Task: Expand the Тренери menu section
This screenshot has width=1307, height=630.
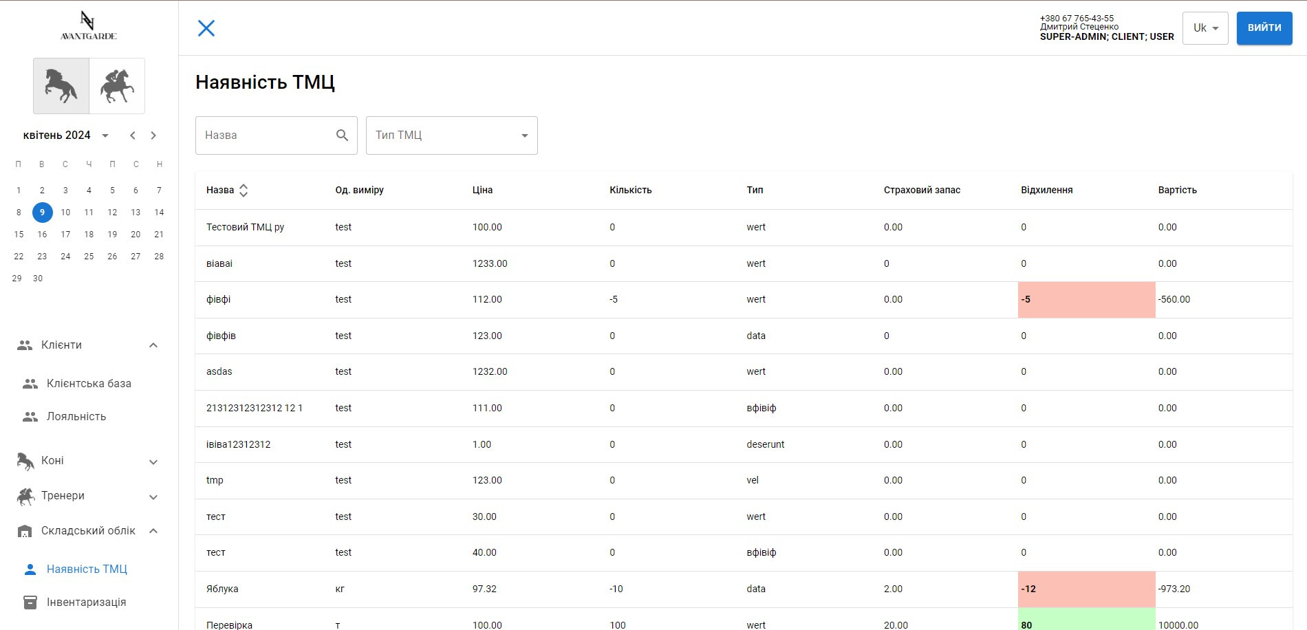Action: 153,497
